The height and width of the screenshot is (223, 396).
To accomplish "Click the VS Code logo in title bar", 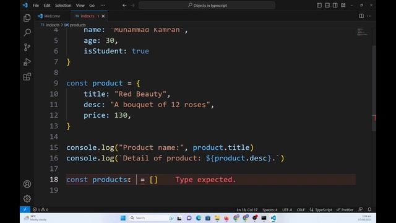I will coord(25,5).
